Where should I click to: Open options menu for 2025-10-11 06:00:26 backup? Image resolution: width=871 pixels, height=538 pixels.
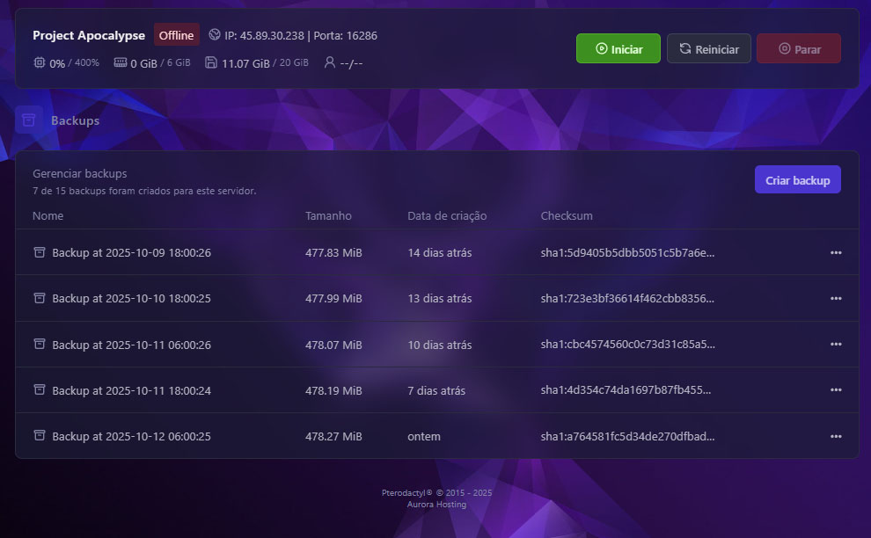click(x=836, y=345)
